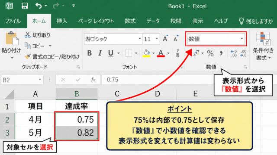Viewport: 277px width, 155px height.
Task: Open the ページ レイアウト tab
Action: coord(96,21)
